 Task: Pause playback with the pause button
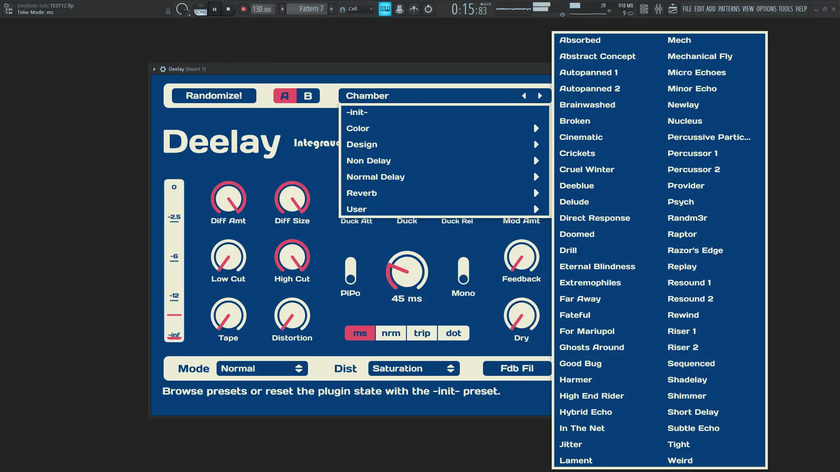coord(214,9)
